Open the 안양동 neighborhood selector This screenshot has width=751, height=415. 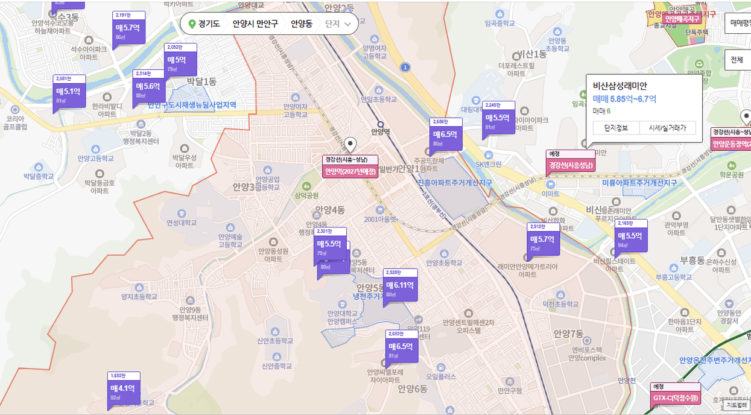click(x=302, y=24)
